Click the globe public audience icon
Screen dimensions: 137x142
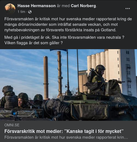[x=30, y=12]
